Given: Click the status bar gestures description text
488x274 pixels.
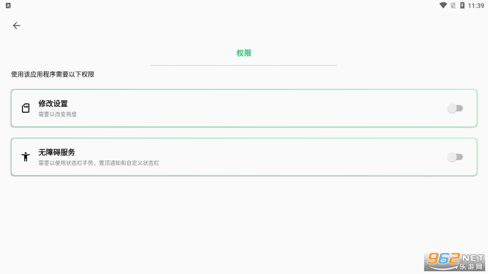Looking at the screenshot, I should point(99,163).
